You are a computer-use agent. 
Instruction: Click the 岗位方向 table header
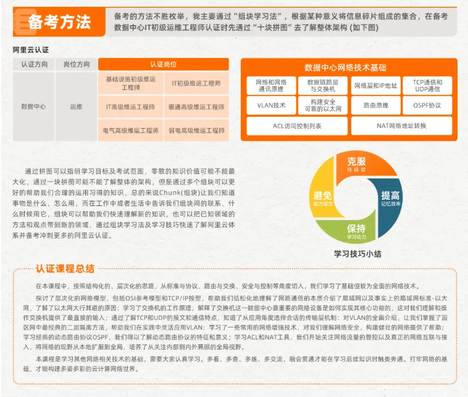pos(77,64)
